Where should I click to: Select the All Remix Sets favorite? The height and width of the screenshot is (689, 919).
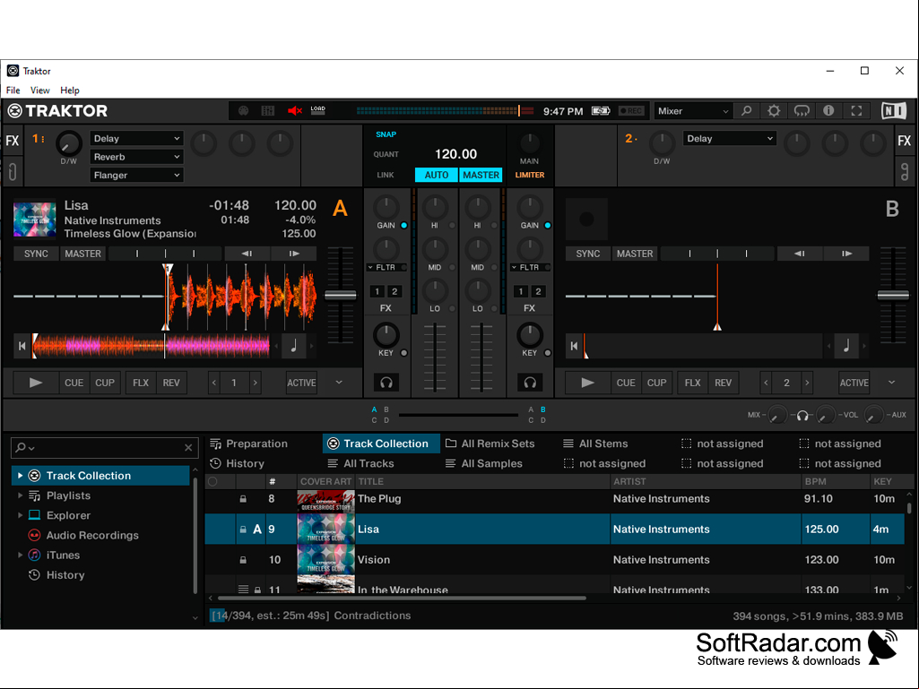[490, 444]
